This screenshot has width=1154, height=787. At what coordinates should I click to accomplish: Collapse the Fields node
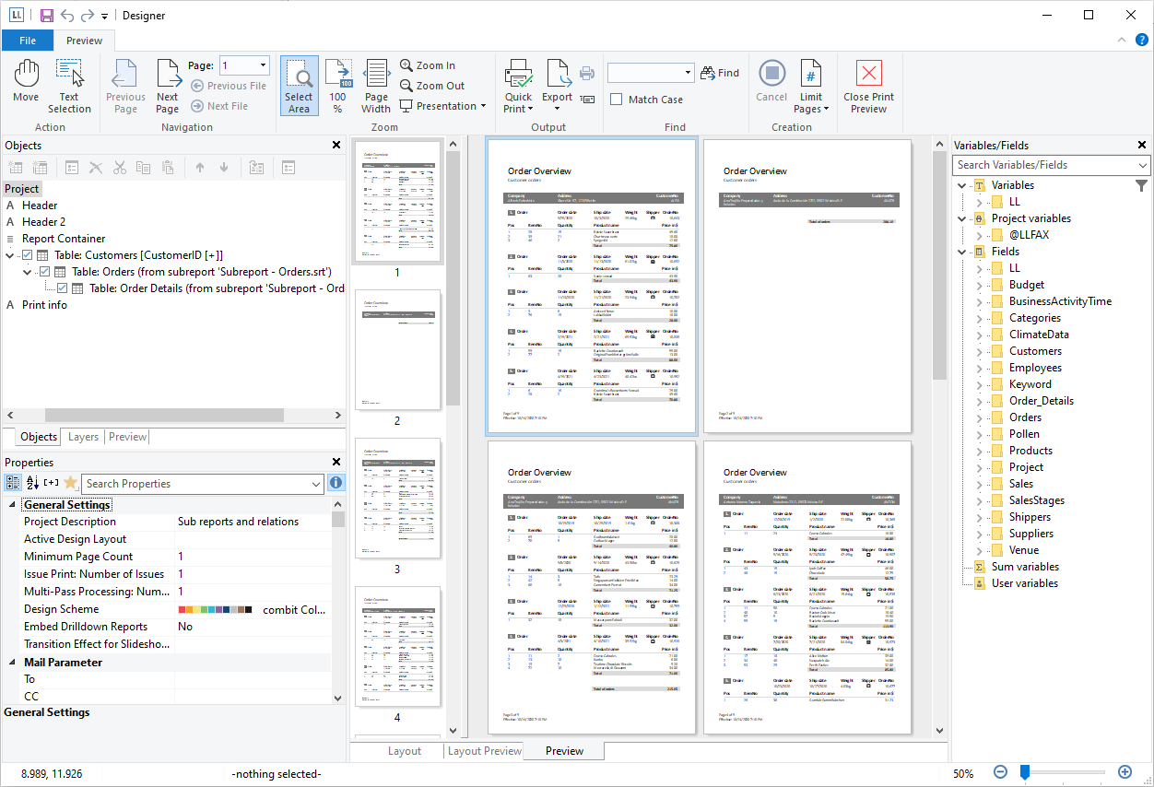pyautogui.click(x=962, y=252)
